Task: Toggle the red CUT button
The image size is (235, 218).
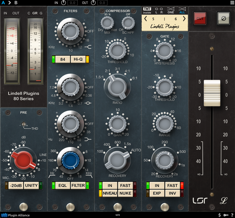Action: tap(200, 18)
